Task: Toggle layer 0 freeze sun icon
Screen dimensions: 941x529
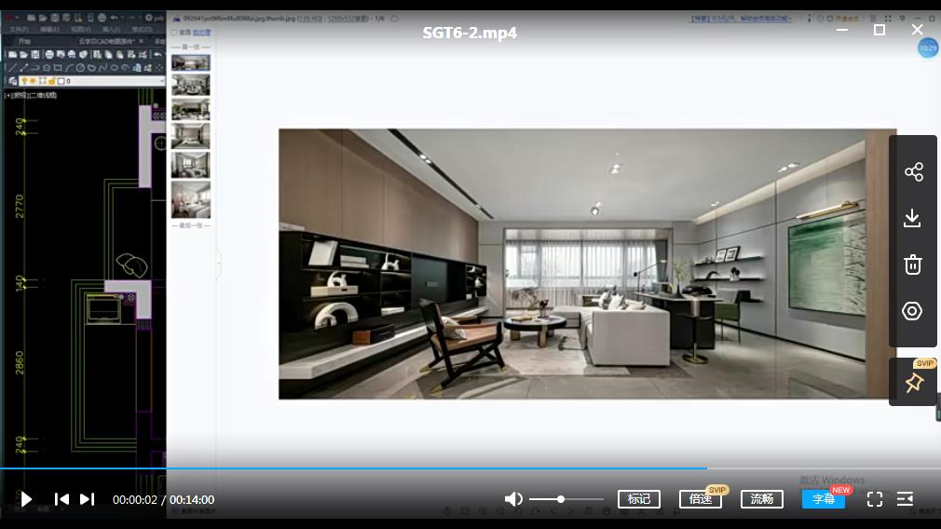Action: 33,81
